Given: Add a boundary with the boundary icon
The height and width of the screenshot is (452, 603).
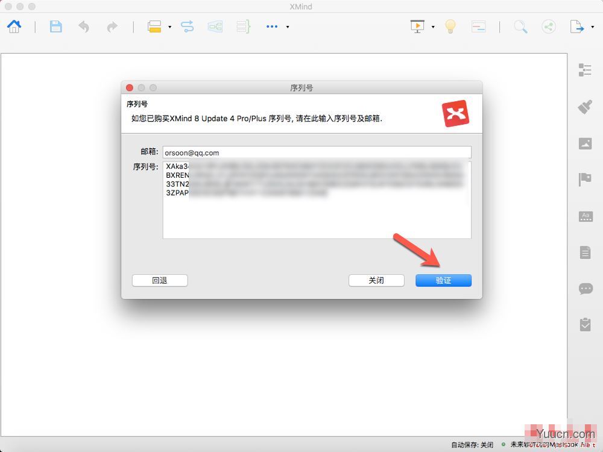Looking at the screenshot, I should pos(215,27).
